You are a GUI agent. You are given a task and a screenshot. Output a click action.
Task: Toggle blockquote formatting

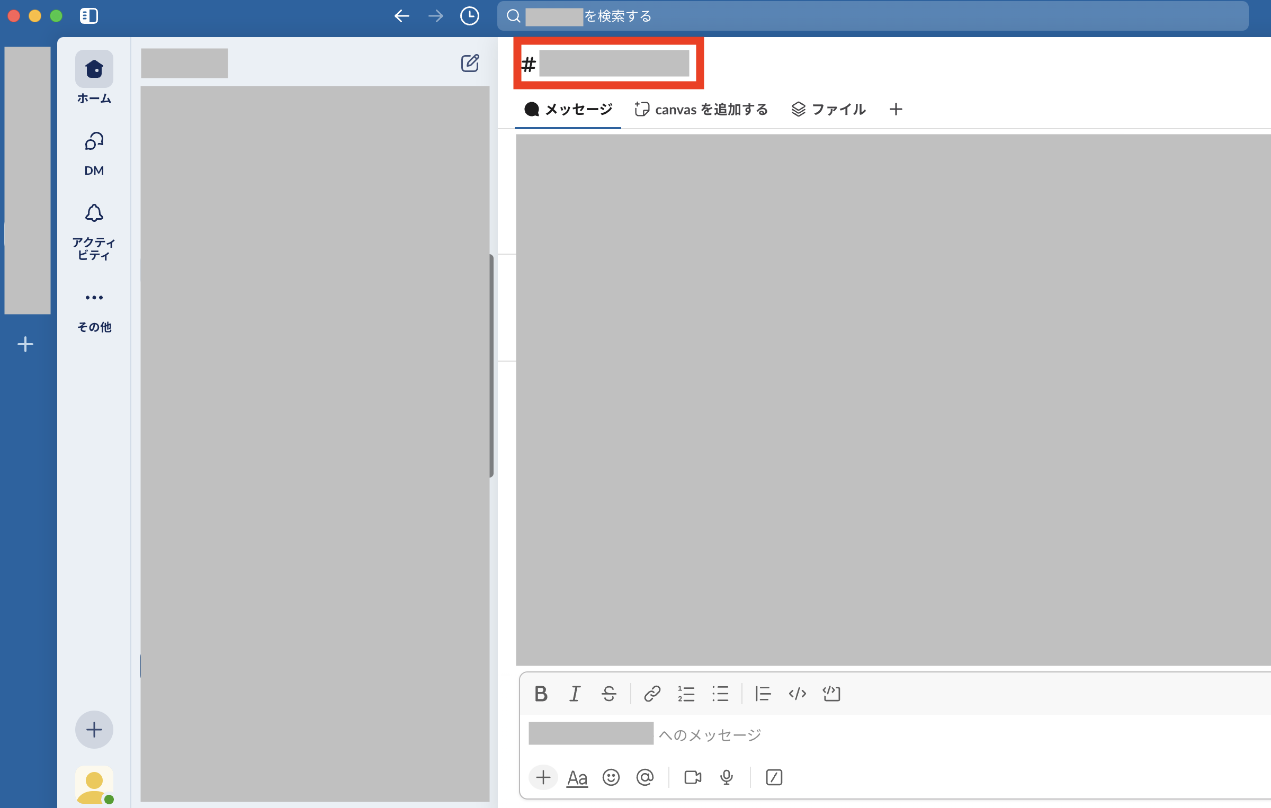coord(763,694)
